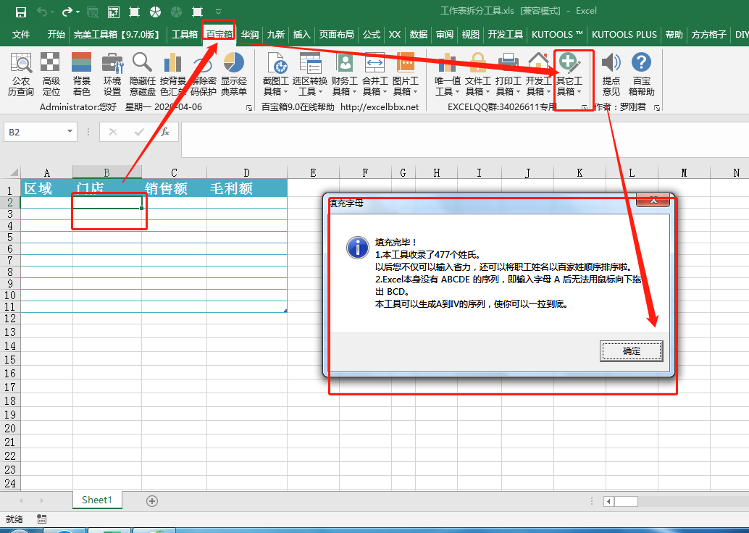Run the 隐藏任意磁盘 hide disk tool

pos(143,75)
